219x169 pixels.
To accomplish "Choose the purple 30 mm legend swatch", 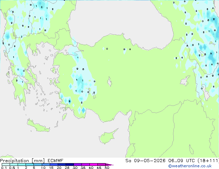I will click(x=78, y=165).
